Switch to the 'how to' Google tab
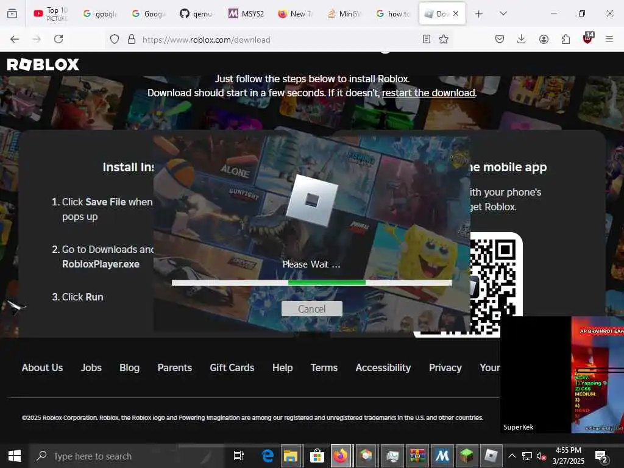The image size is (624, 468). click(x=393, y=13)
